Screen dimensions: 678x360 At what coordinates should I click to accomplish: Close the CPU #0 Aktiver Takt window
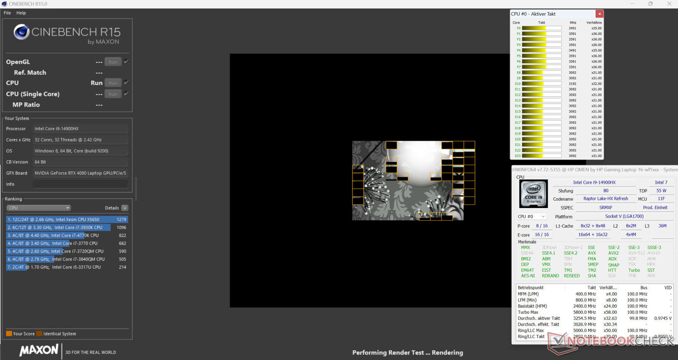coord(599,14)
